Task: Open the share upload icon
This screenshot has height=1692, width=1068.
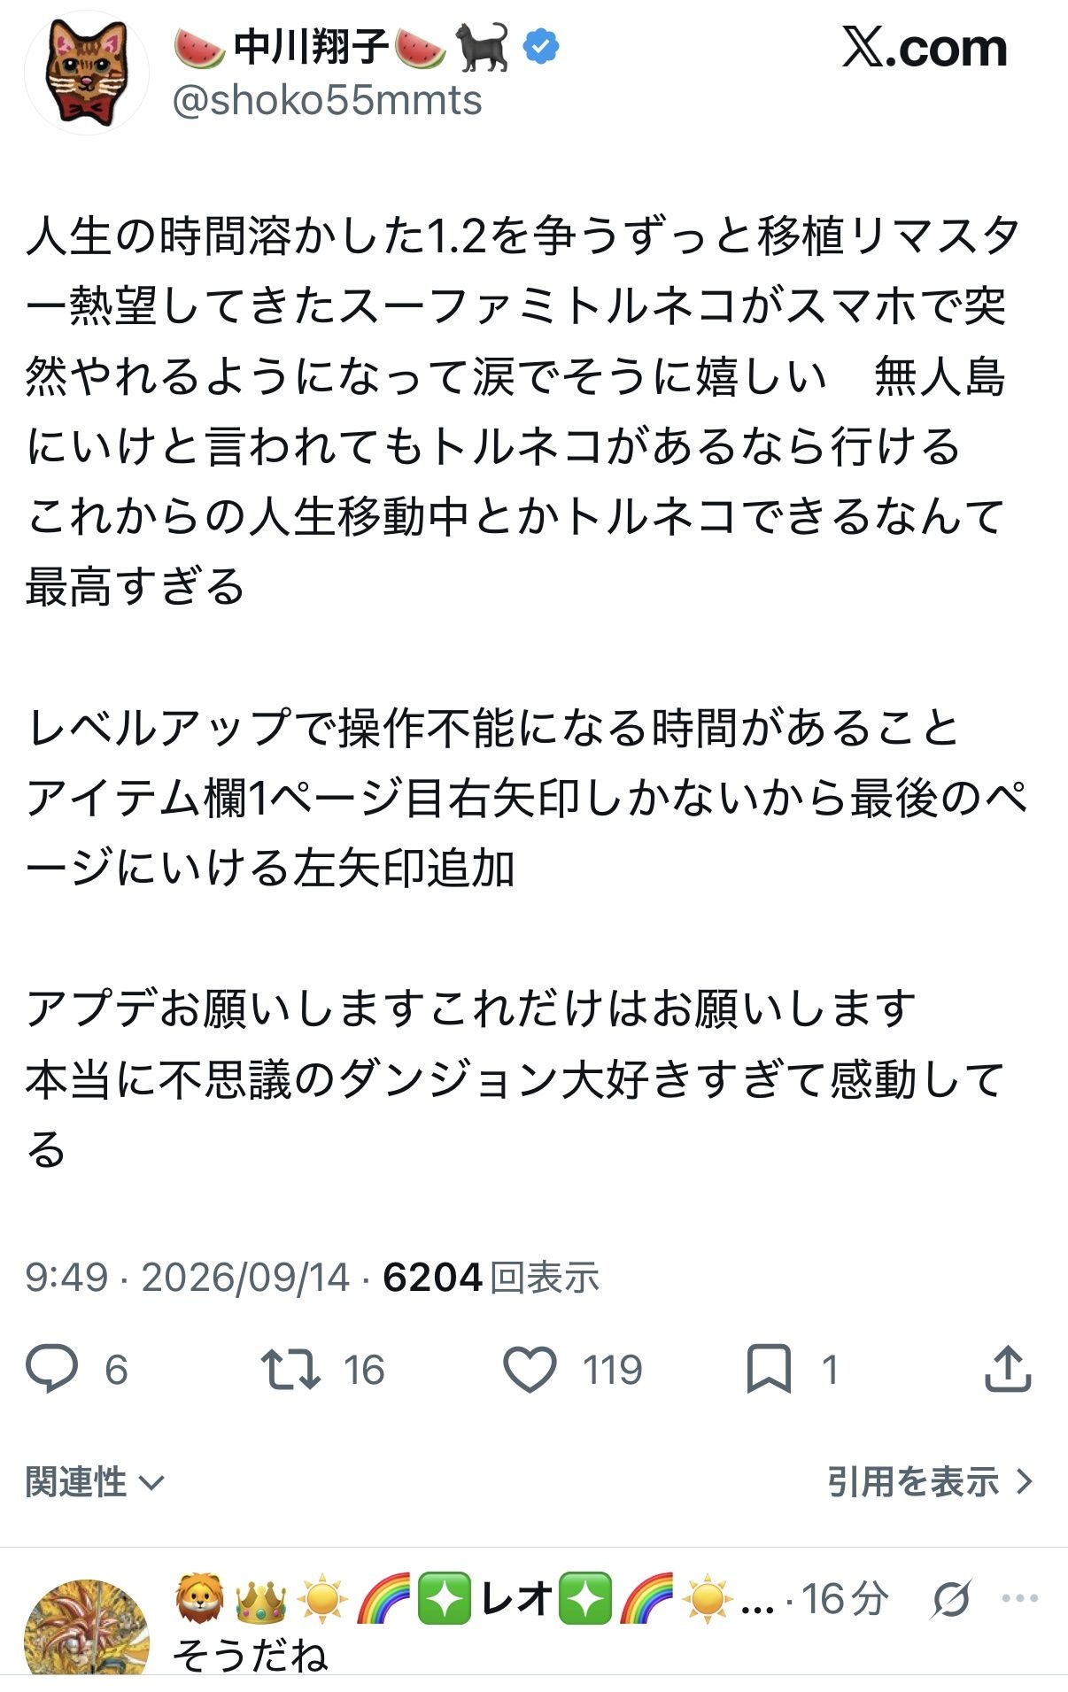Action: pyautogui.click(x=1008, y=1369)
